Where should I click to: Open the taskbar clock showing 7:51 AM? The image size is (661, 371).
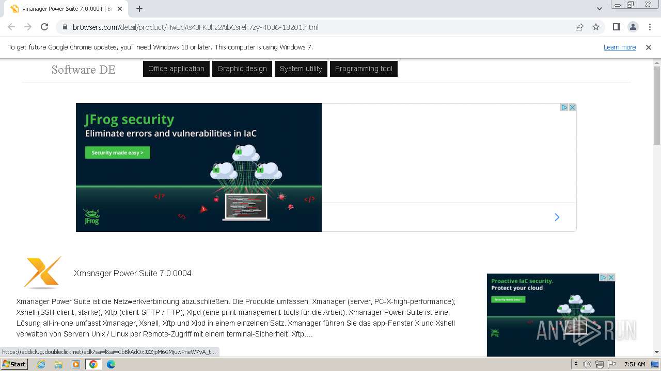tap(635, 364)
